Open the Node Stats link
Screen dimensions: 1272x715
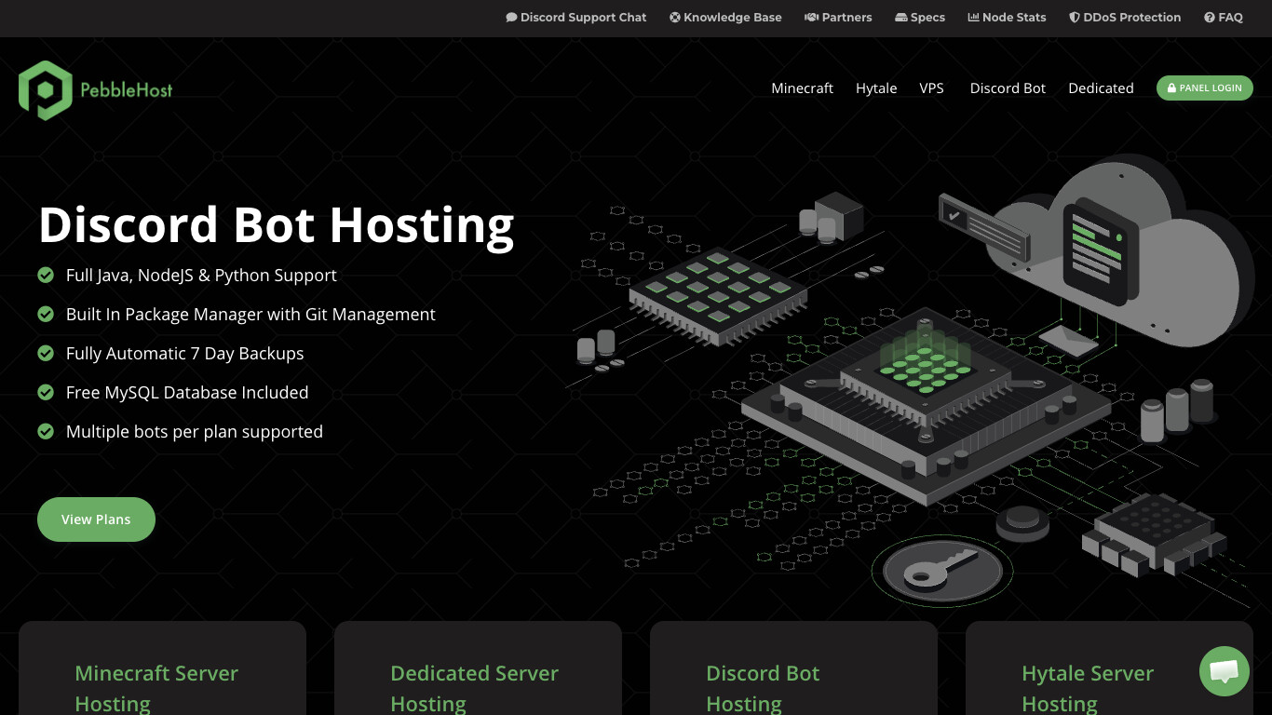[x=1007, y=18]
